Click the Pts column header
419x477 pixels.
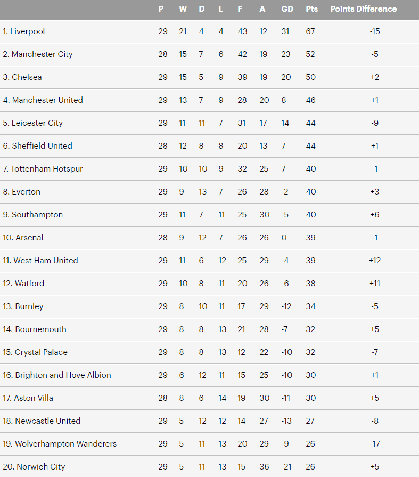(312, 9)
